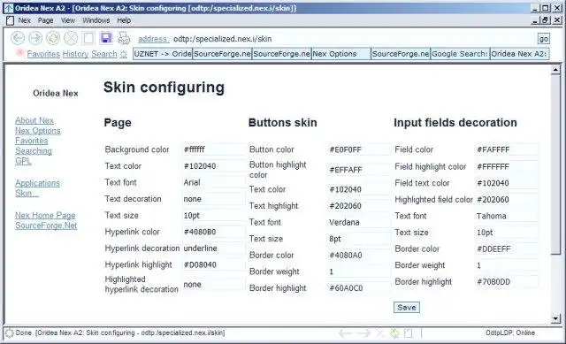Click the loading indicator icon before Done
Screen dimensions: 566x344
click(x=10, y=333)
